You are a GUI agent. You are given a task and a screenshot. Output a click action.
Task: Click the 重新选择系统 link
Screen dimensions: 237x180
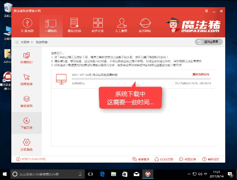201,74
